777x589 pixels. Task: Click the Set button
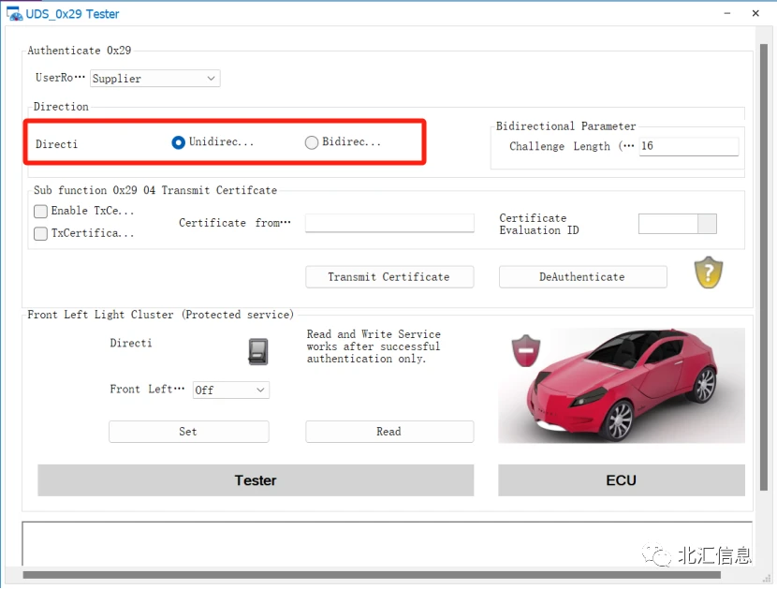pyautogui.click(x=188, y=432)
